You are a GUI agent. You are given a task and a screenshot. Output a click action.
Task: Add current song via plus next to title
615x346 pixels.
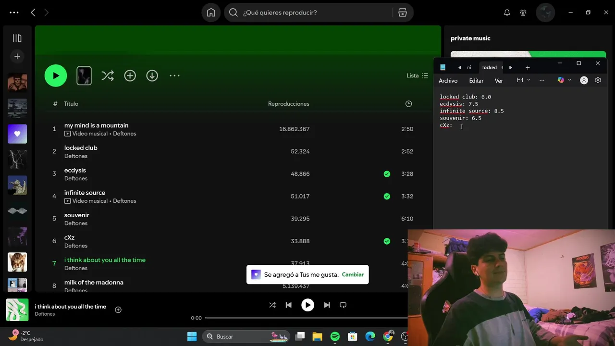click(x=118, y=310)
